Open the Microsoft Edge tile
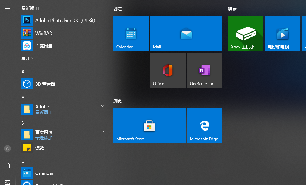Viewport: 306px width, 185px height. (205, 126)
